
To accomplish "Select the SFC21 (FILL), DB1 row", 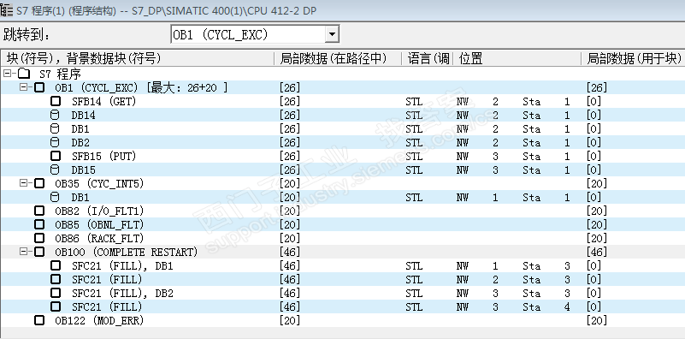I will pyautogui.click(x=342, y=265).
